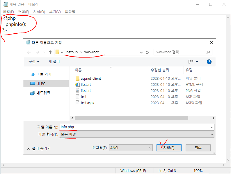Click the search magnifier icon
This screenshot has height=174, width=231.
(208, 52)
